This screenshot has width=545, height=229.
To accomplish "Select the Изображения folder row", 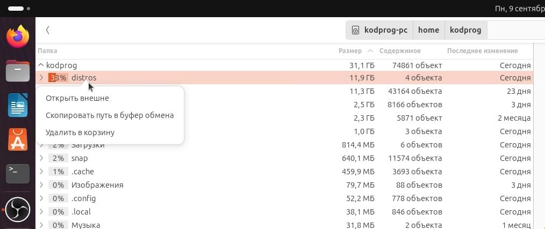I will 284,185.
